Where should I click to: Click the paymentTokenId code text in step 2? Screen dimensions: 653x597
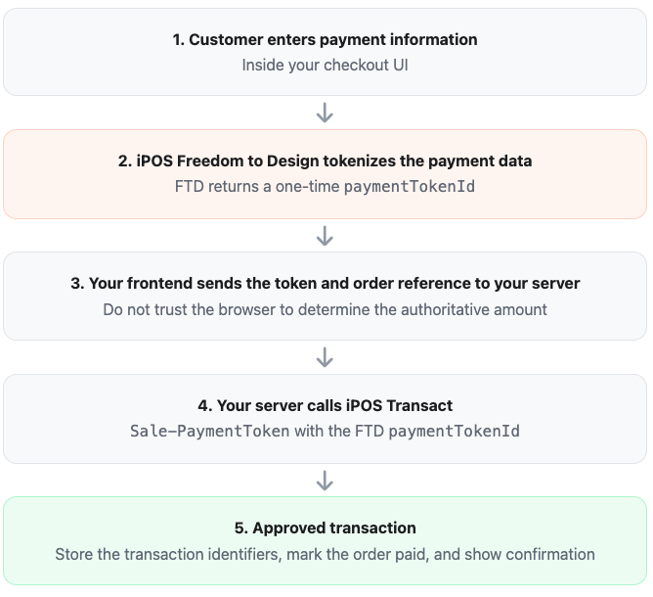tap(410, 186)
